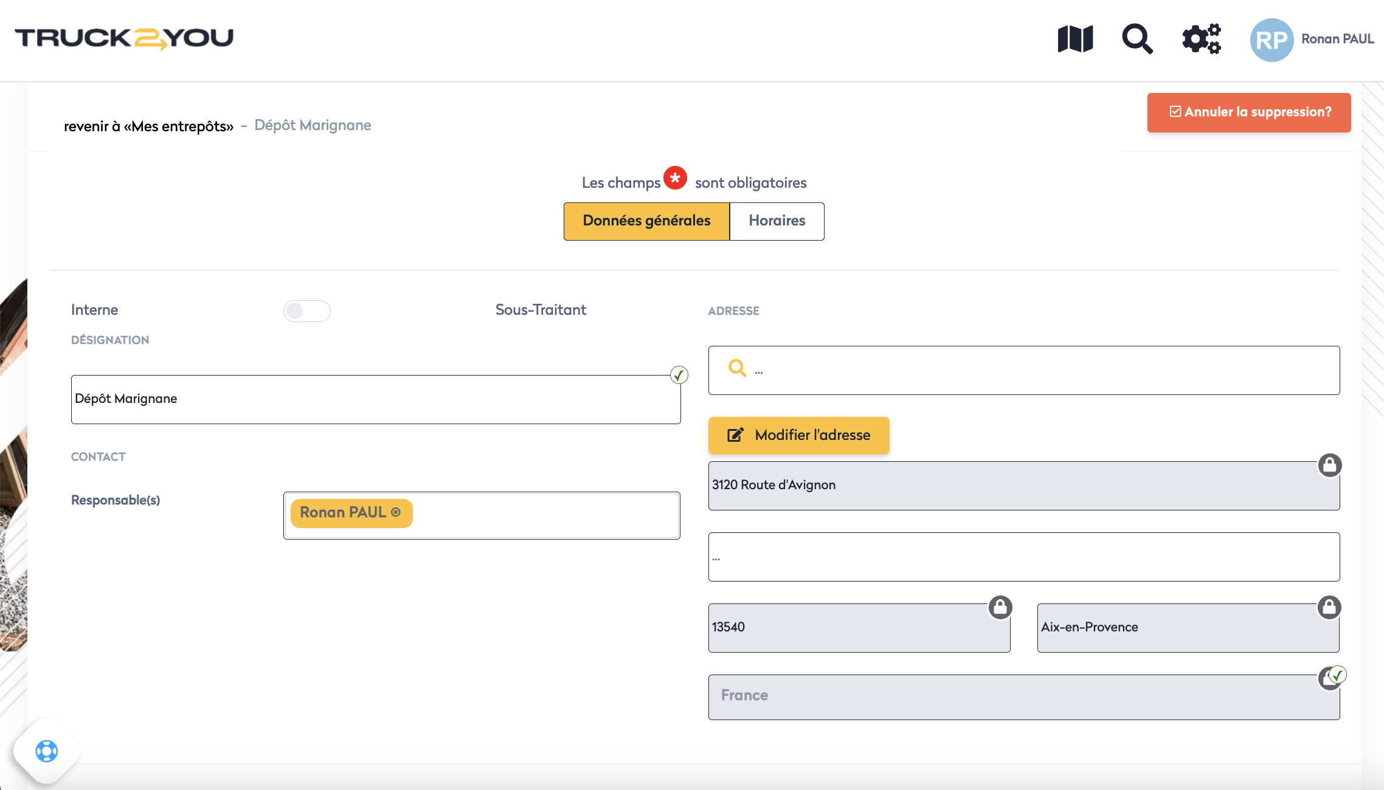Open the map view icon
Viewport: 1384px width, 790px height.
click(1075, 39)
